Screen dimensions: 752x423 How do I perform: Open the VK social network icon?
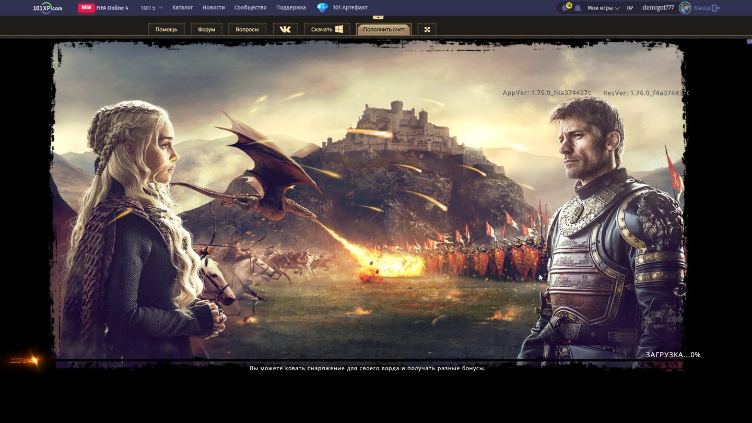click(x=285, y=29)
